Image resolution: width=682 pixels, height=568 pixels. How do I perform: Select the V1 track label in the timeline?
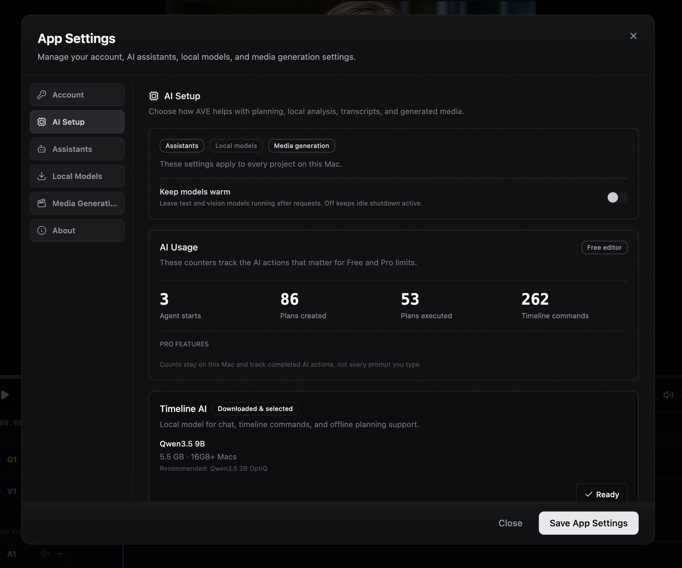pos(12,491)
